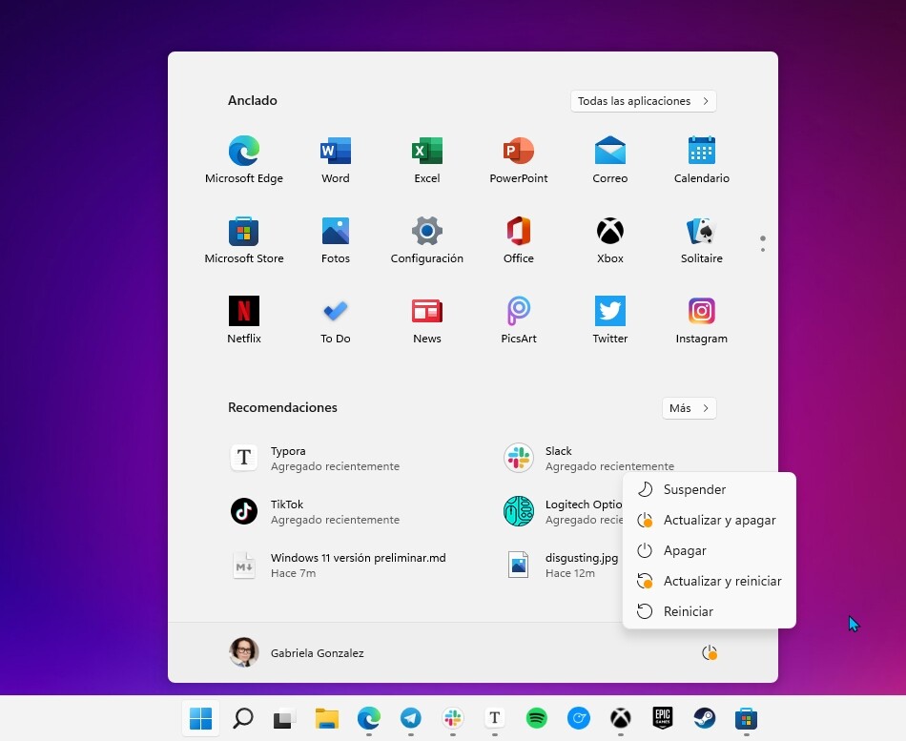Viewport: 906px width, 741px height.
Task: Jump to next pinned page via dots
Action: click(x=762, y=250)
